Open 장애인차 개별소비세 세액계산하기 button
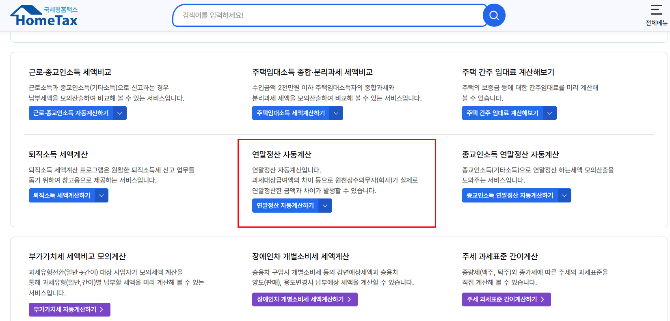The image size is (670, 321). [305, 299]
